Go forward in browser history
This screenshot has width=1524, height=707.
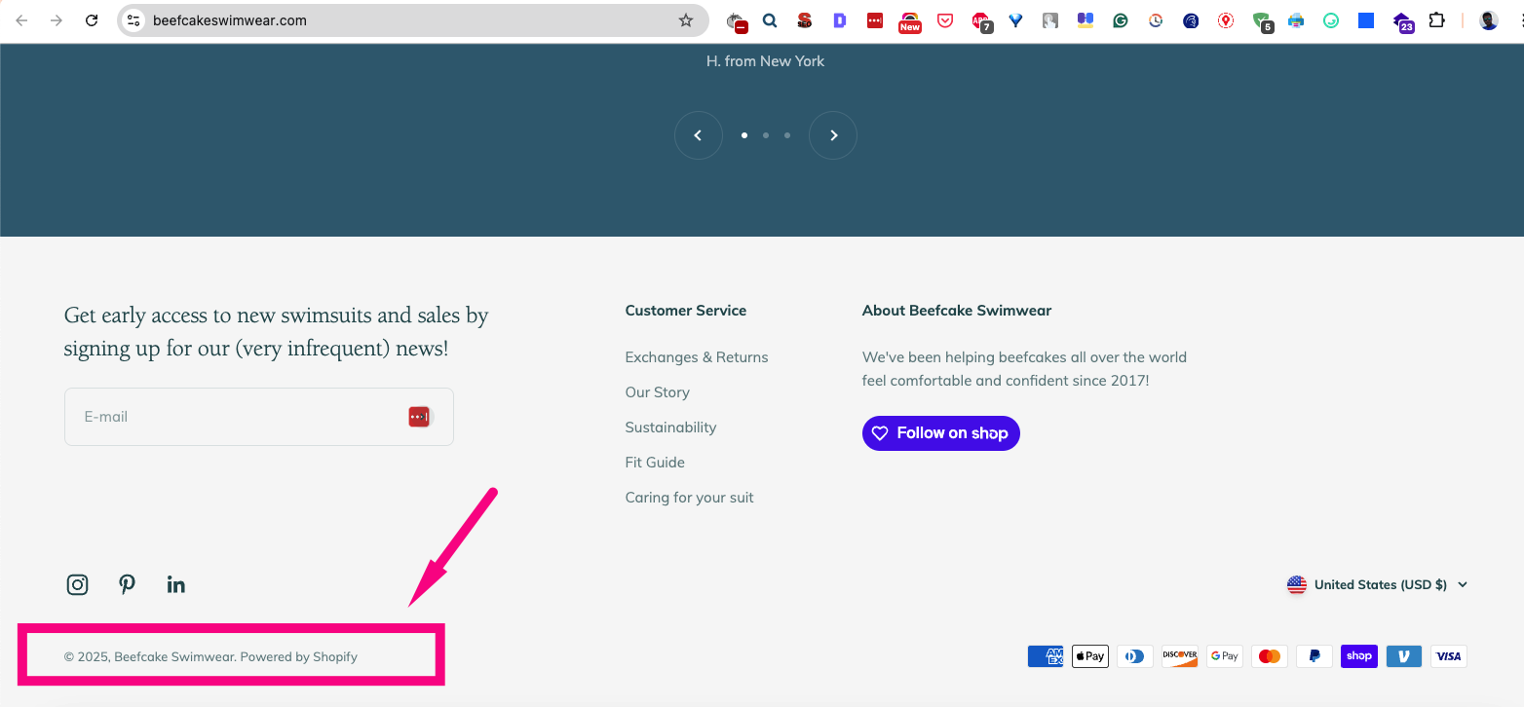coord(57,20)
